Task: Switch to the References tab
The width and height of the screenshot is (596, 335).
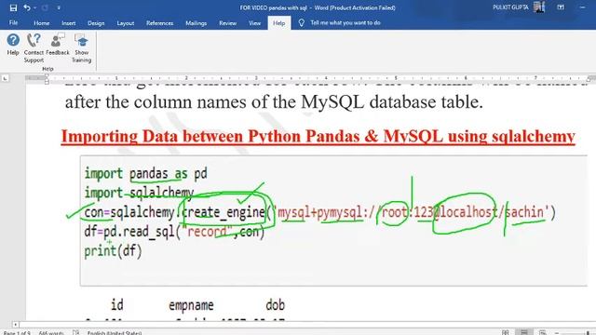Action: tap(159, 23)
